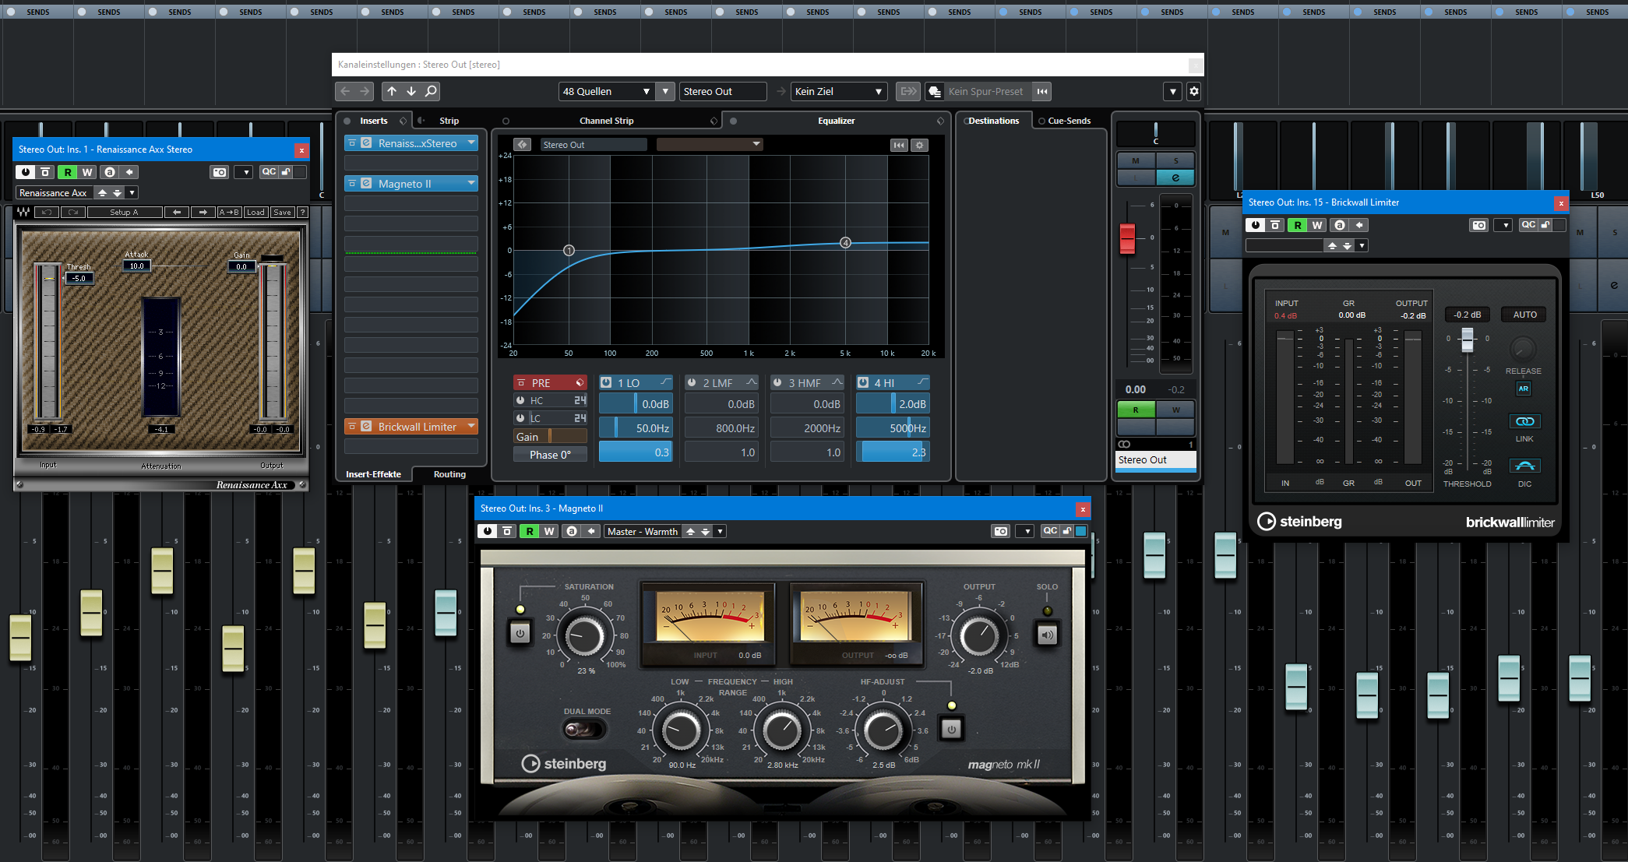This screenshot has height=862, width=1628.
Task: Click the Magneto solo speaker icon
Action: [x=1047, y=635]
